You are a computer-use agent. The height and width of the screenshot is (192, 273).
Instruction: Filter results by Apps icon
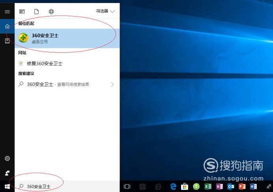click(x=22, y=11)
